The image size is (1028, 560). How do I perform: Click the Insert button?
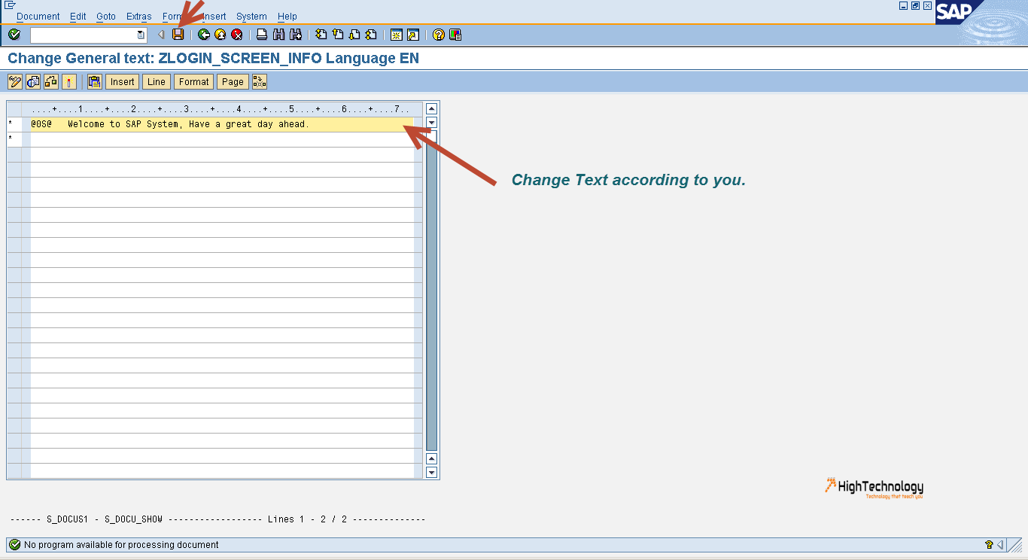(x=123, y=82)
